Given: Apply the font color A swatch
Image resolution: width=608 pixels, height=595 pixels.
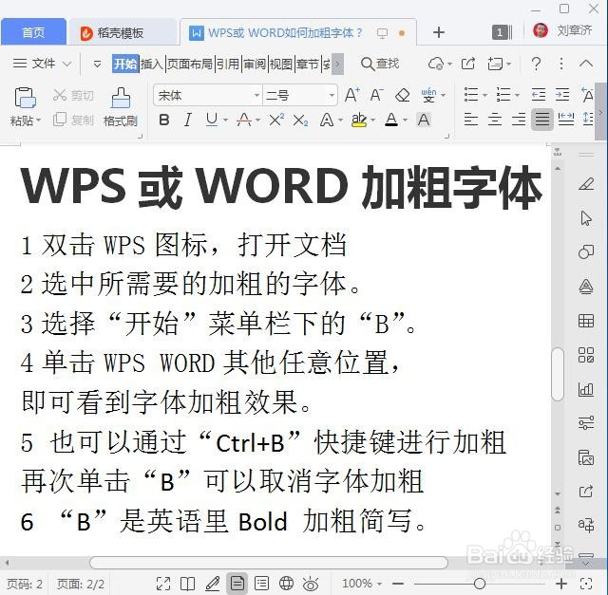Looking at the screenshot, I should click(391, 120).
